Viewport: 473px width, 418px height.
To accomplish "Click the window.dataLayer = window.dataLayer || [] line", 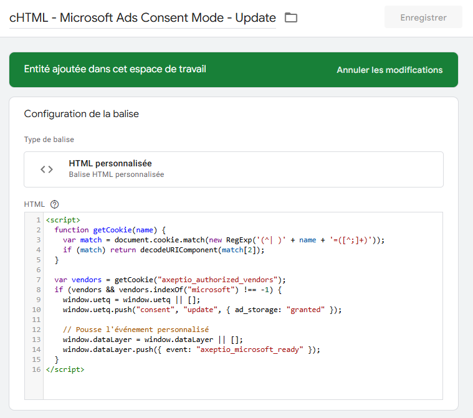I will 153,340.
